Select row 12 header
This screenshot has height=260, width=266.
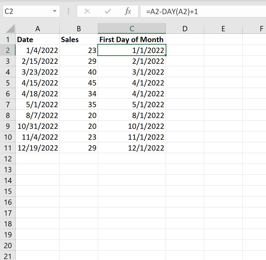(x=8, y=159)
